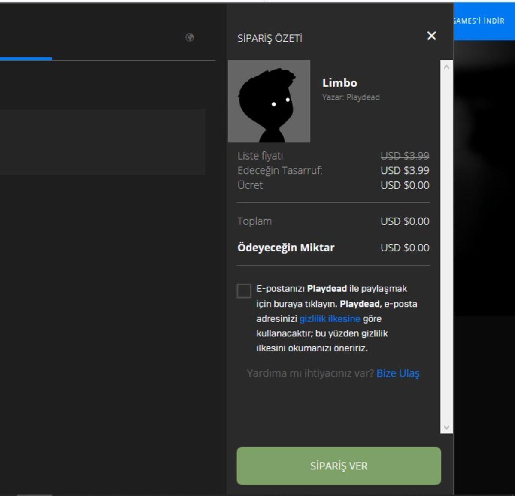Open the gizlilik ilkesine privacy link
The image size is (515, 496).
pyautogui.click(x=329, y=319)
